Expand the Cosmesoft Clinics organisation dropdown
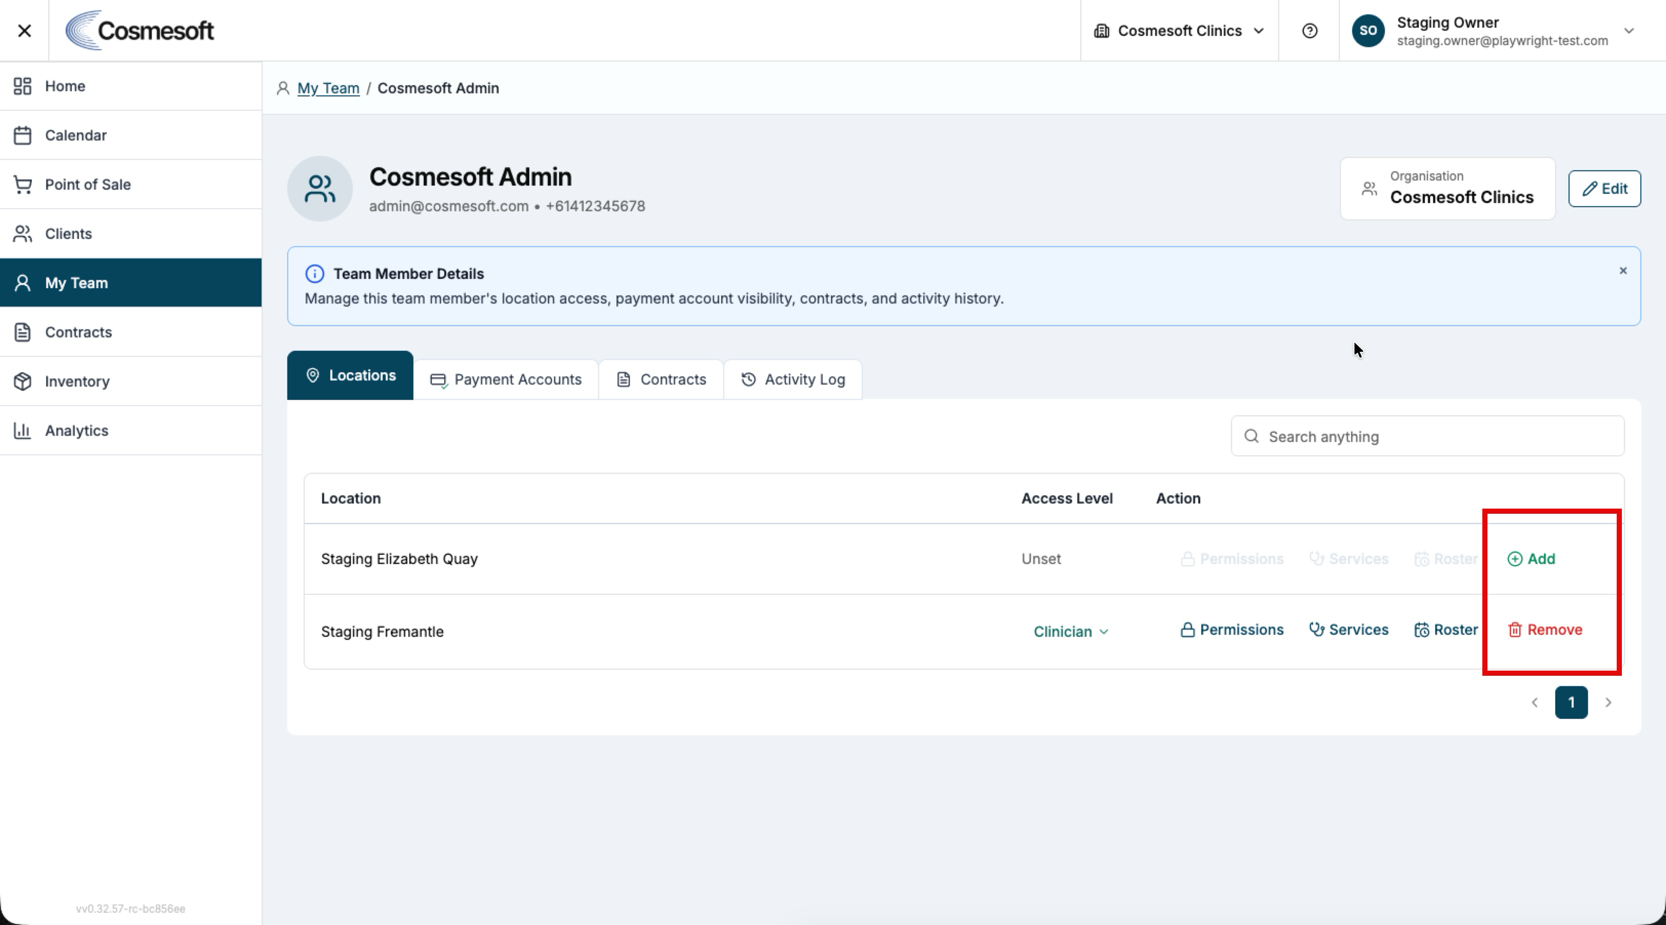The image size is (1666, 925). [x=1179, y=30]
